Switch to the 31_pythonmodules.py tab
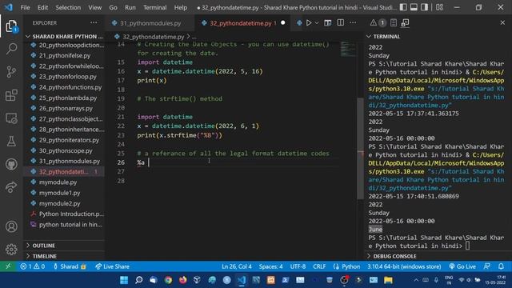This screenshot has height=288, width=512. click(150, 23)
